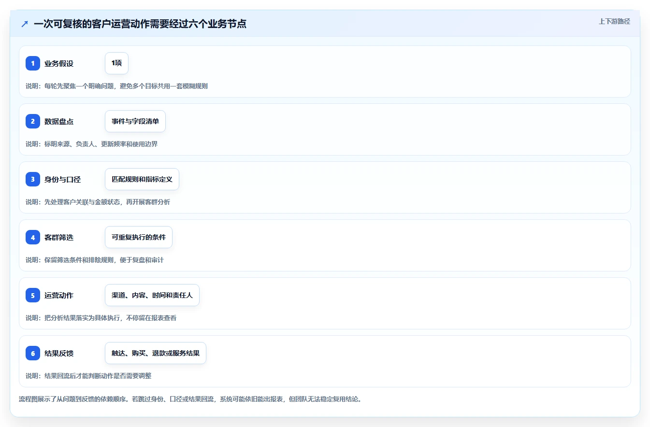Click the 渠道、内容、时间和责任人 chip
The height and width of the screenshot is (427, 650).
(152, 295)
